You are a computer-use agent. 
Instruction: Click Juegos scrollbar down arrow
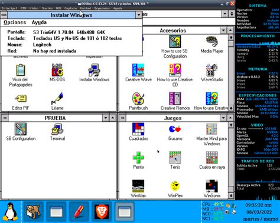point(231,195)
